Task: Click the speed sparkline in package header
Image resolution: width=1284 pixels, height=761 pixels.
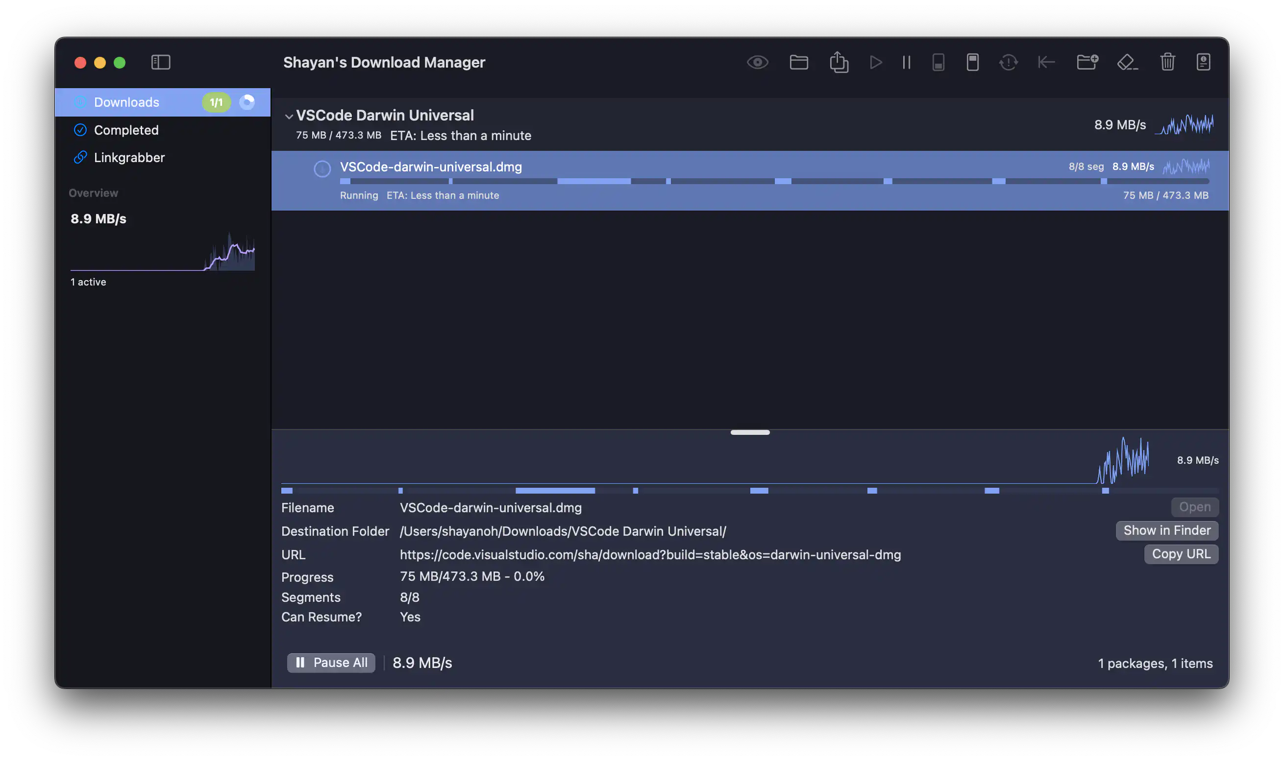Action: pyautogui.click(x=1185, y=124)
